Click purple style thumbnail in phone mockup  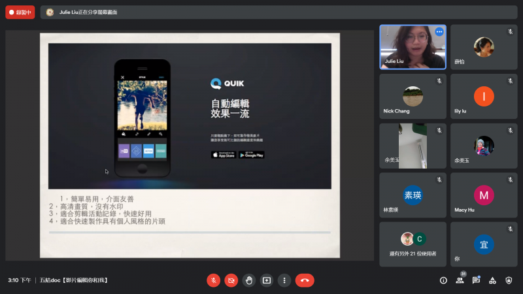[124, 151]
